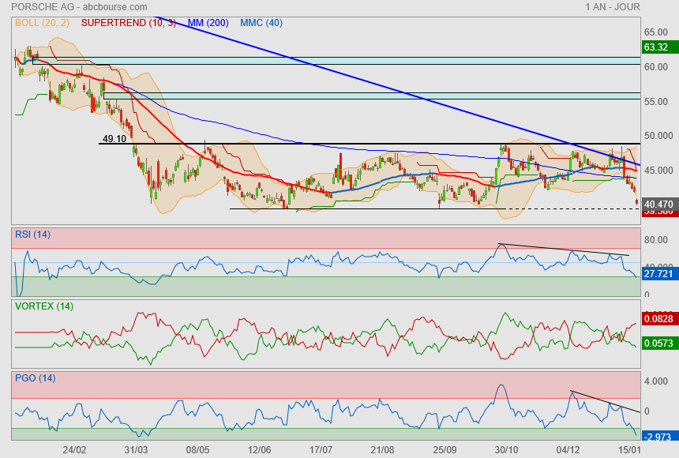Click the 49.10 resistance level label
The image size is (679, 458).
[114, 138]
